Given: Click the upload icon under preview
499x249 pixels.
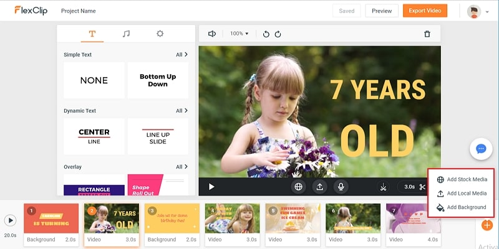Looking at the screenshot, I should [319, 187].
